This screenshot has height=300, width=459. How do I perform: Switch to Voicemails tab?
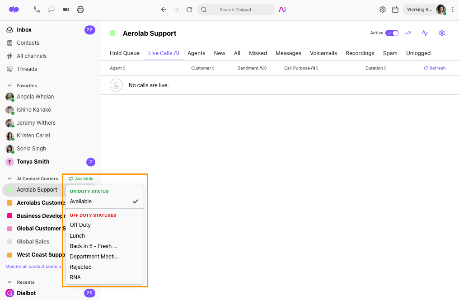[323, 53]
